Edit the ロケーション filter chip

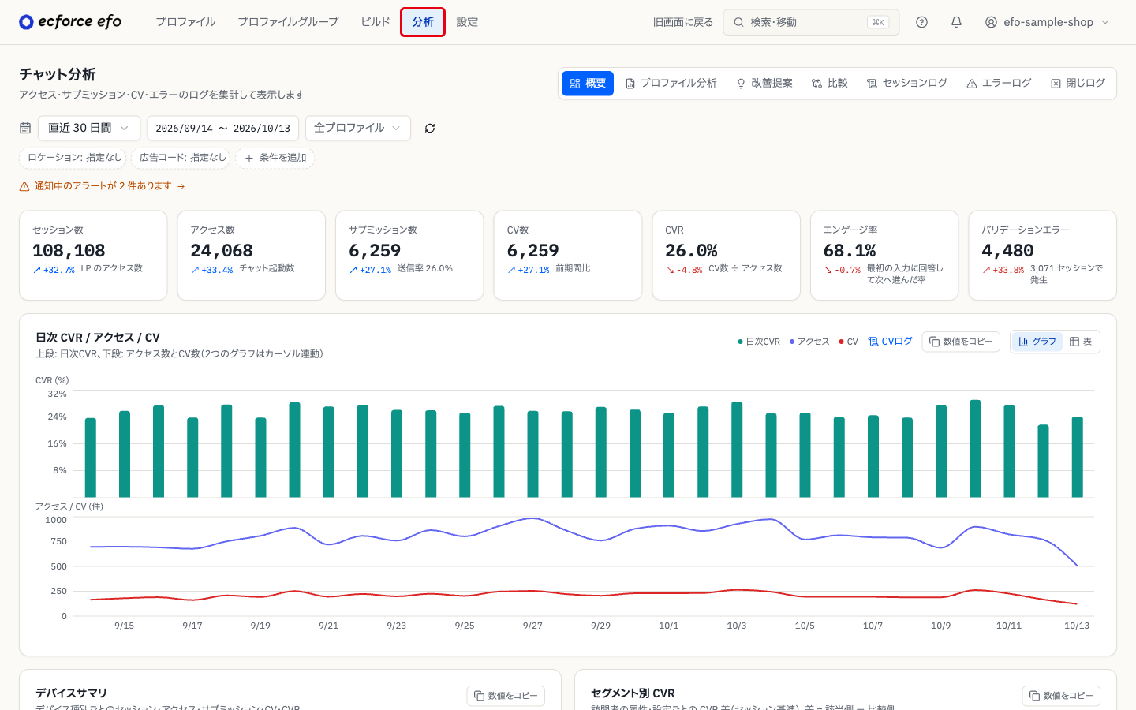point(73,158)
